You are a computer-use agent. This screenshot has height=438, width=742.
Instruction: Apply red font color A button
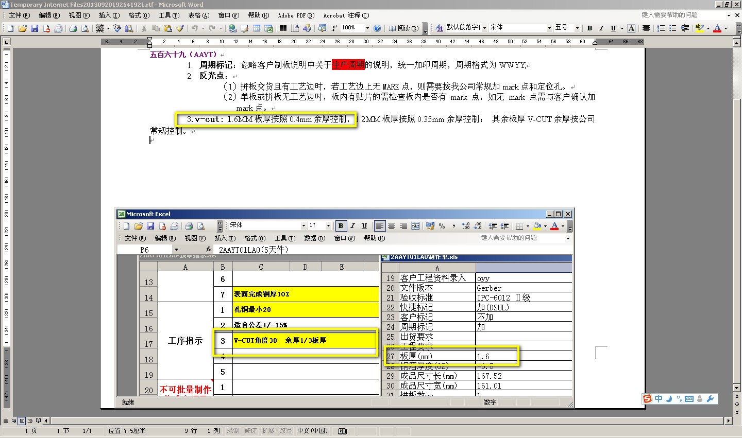coord(717,28)
